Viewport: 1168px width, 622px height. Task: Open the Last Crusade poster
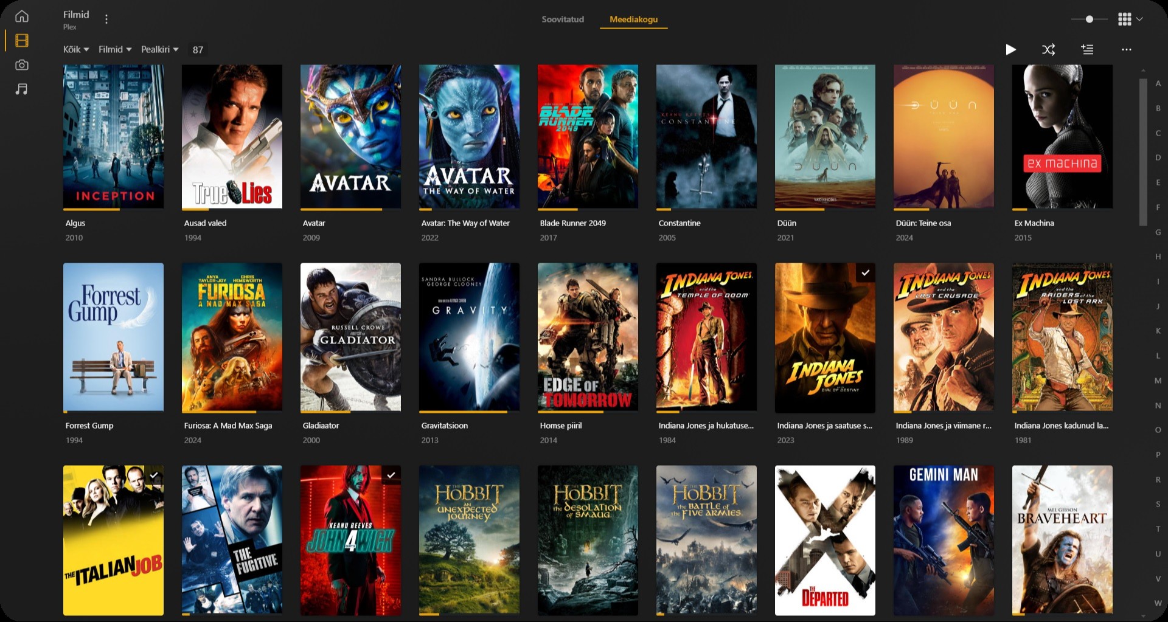tap(944, 337)
